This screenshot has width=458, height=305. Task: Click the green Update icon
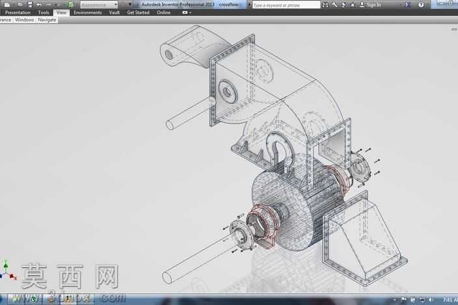pyautogui.click(x=71, y=5)
